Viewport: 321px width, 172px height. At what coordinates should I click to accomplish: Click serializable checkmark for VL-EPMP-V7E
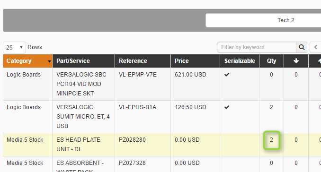pyautogui.click(x=227, y=75)
